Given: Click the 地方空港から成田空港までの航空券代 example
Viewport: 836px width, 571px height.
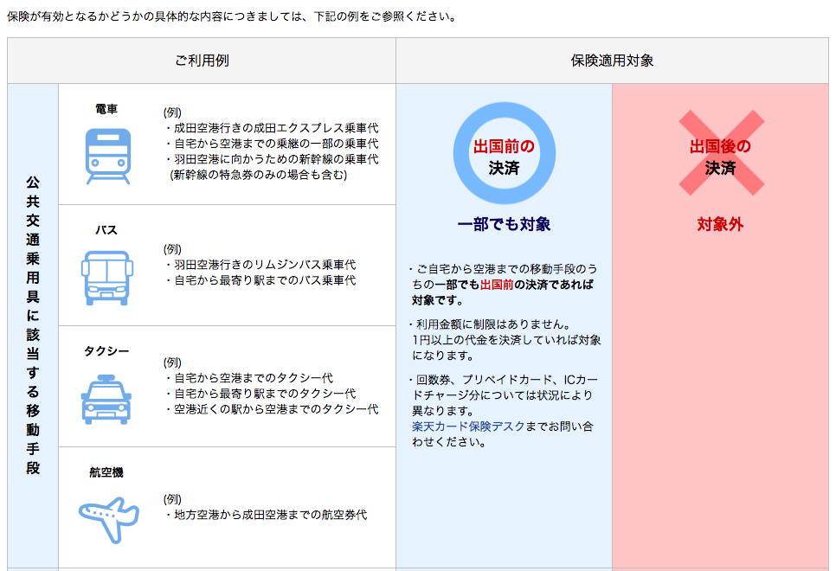Looking at the screenshot, I should click(265, 515).
